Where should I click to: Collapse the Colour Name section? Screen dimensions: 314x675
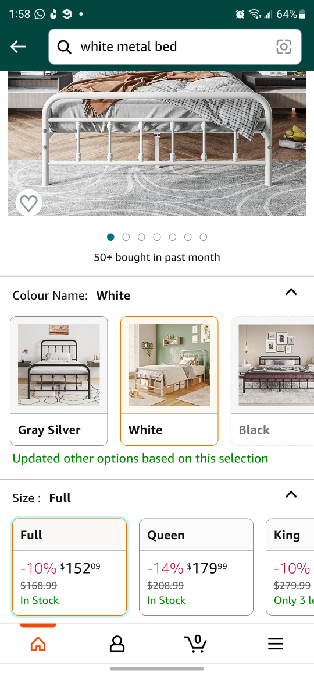[291, 292]
